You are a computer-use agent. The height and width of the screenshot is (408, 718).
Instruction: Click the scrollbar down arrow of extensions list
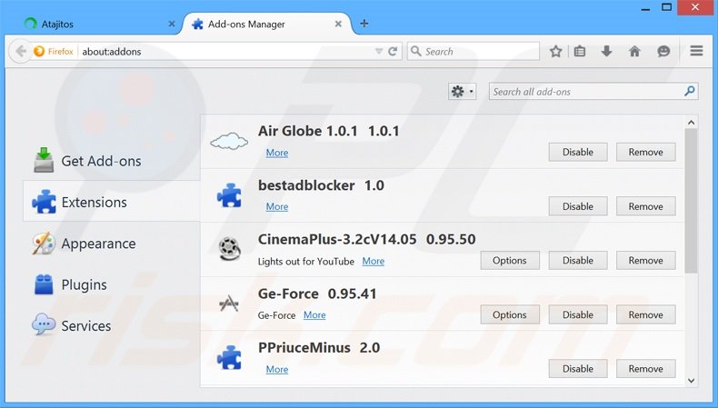691,380
